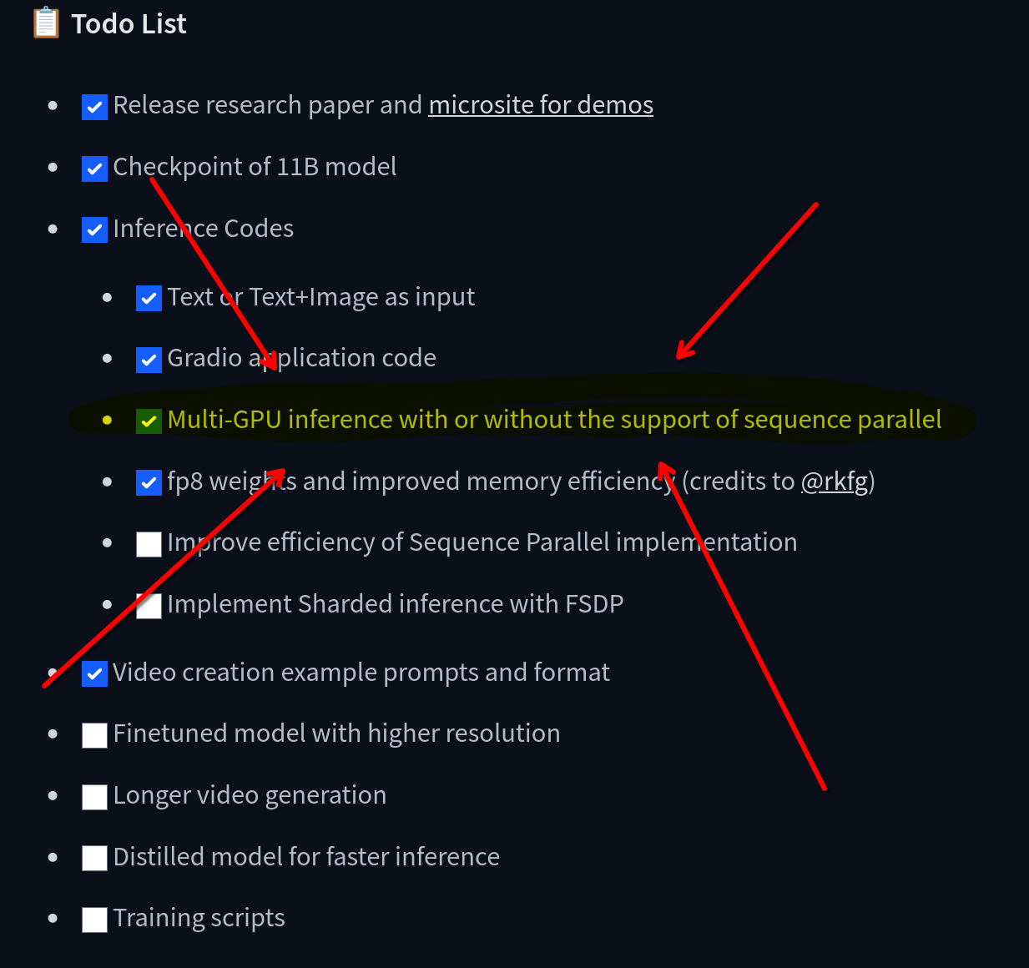Click the Todo List heading text
Viewport: 1029px width, 968px height.
click(129, 23)
